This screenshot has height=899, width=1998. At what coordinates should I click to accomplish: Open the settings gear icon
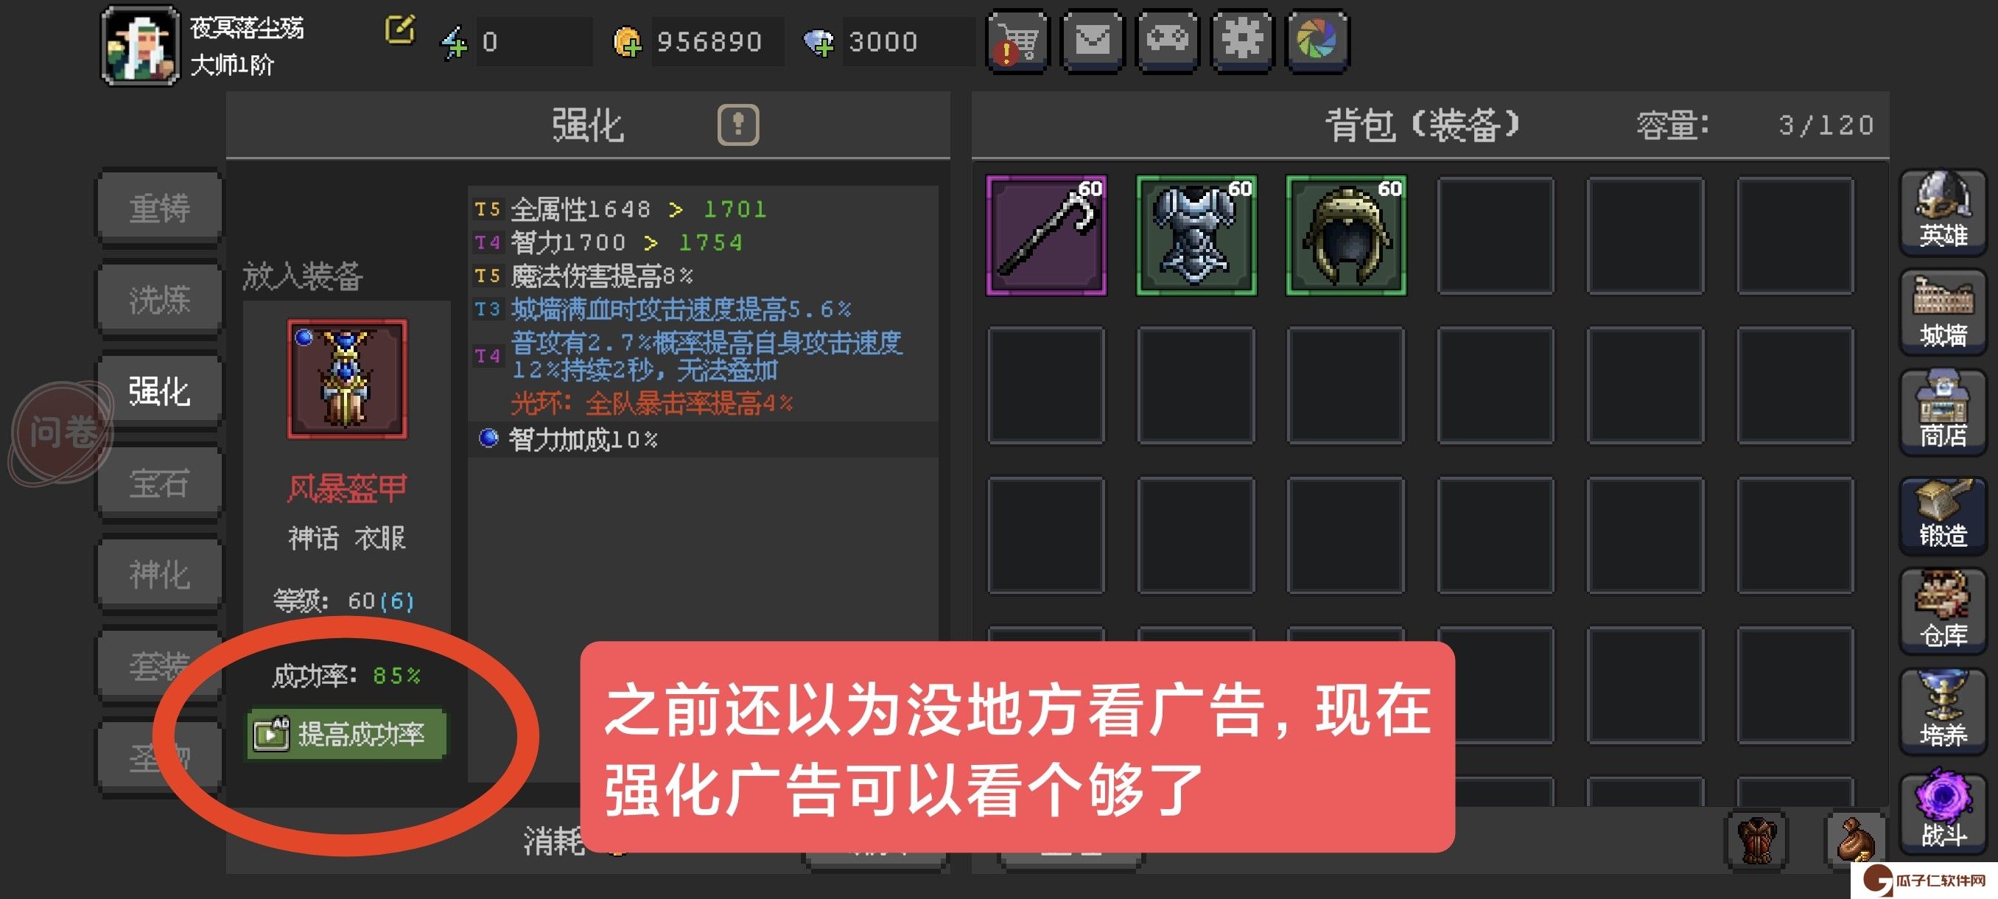1243,41
